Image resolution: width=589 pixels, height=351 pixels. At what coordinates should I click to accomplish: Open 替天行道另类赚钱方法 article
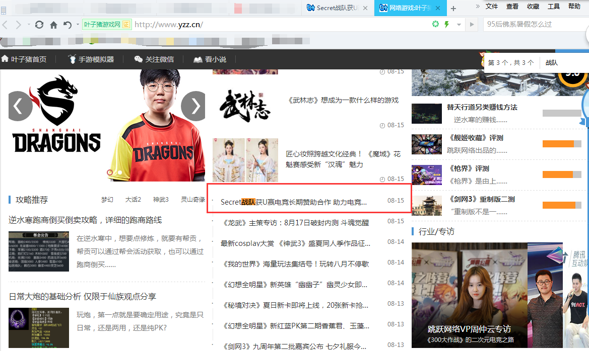(x=482, y=107)
